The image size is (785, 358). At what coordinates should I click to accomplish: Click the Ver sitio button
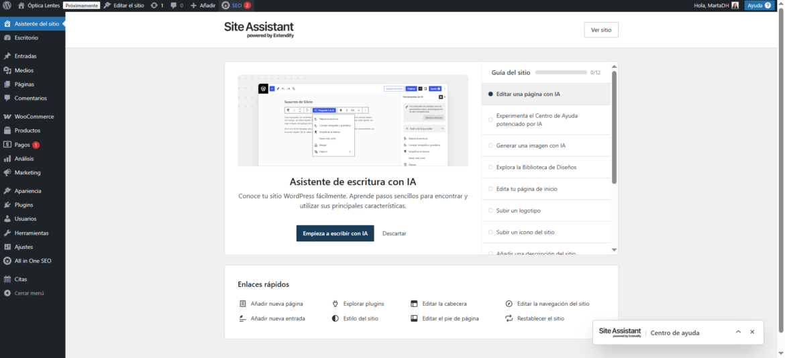pyautogui.click(x=601, y=30)
